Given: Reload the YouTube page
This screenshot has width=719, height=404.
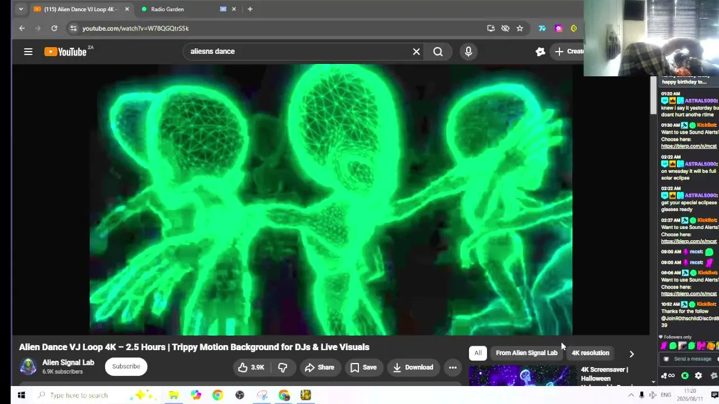Looking at the screenshot, I should [54, 28].
